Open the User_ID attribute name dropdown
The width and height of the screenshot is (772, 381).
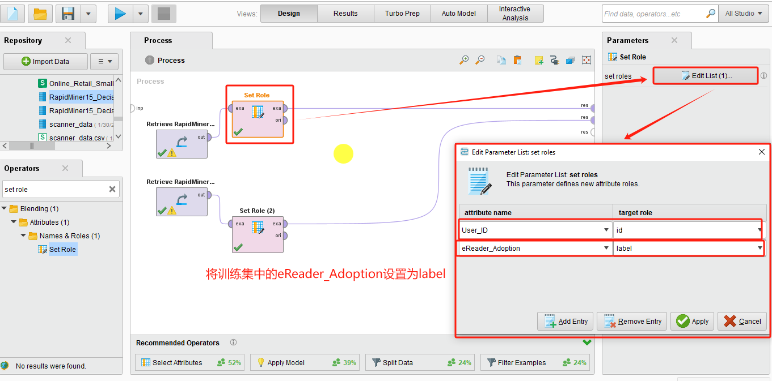click(607, 230)
